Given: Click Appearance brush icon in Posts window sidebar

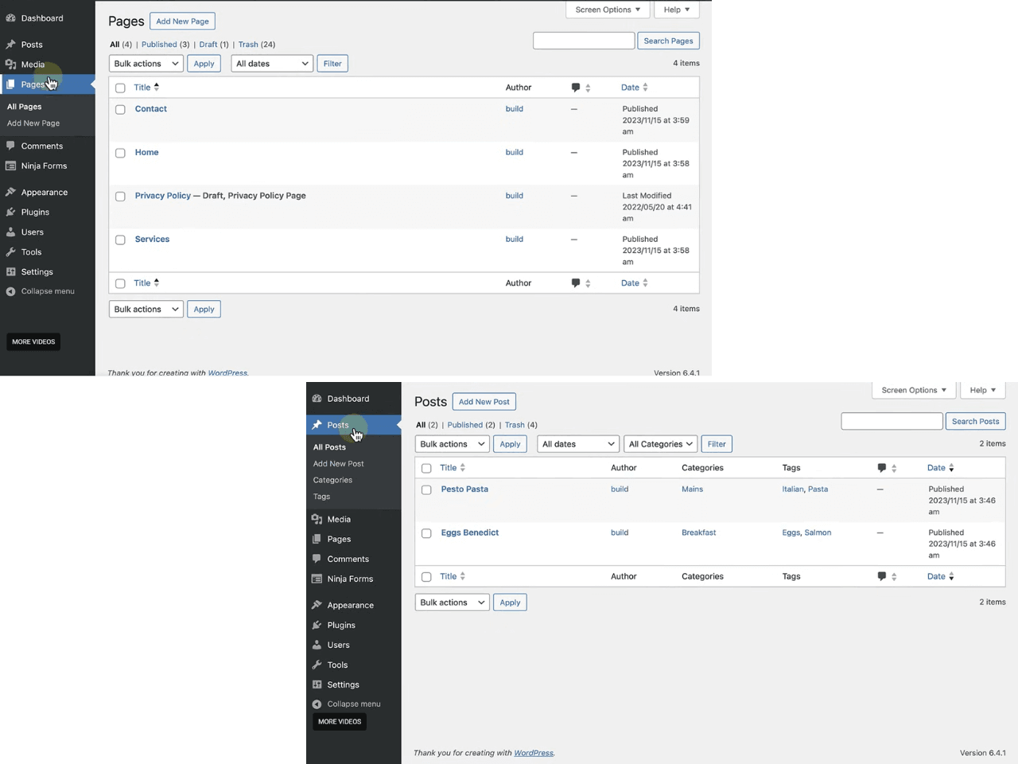Looking at the screenshot, I should pos(317,605).
